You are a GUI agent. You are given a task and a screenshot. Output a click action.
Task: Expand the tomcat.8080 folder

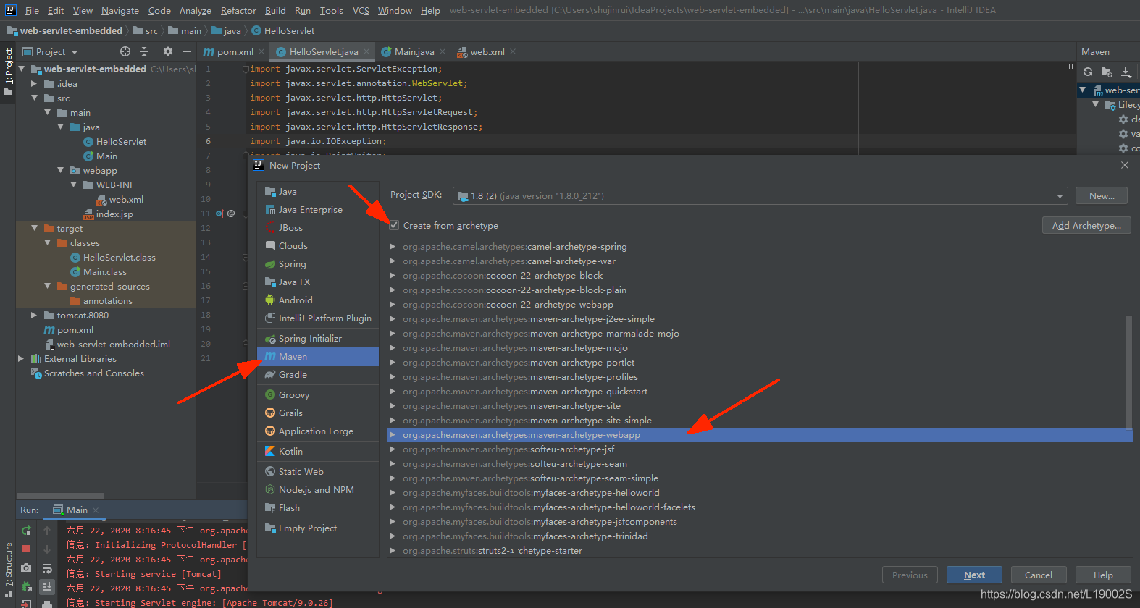point(34,315)
